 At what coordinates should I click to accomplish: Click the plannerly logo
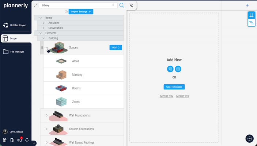[16, 5]
